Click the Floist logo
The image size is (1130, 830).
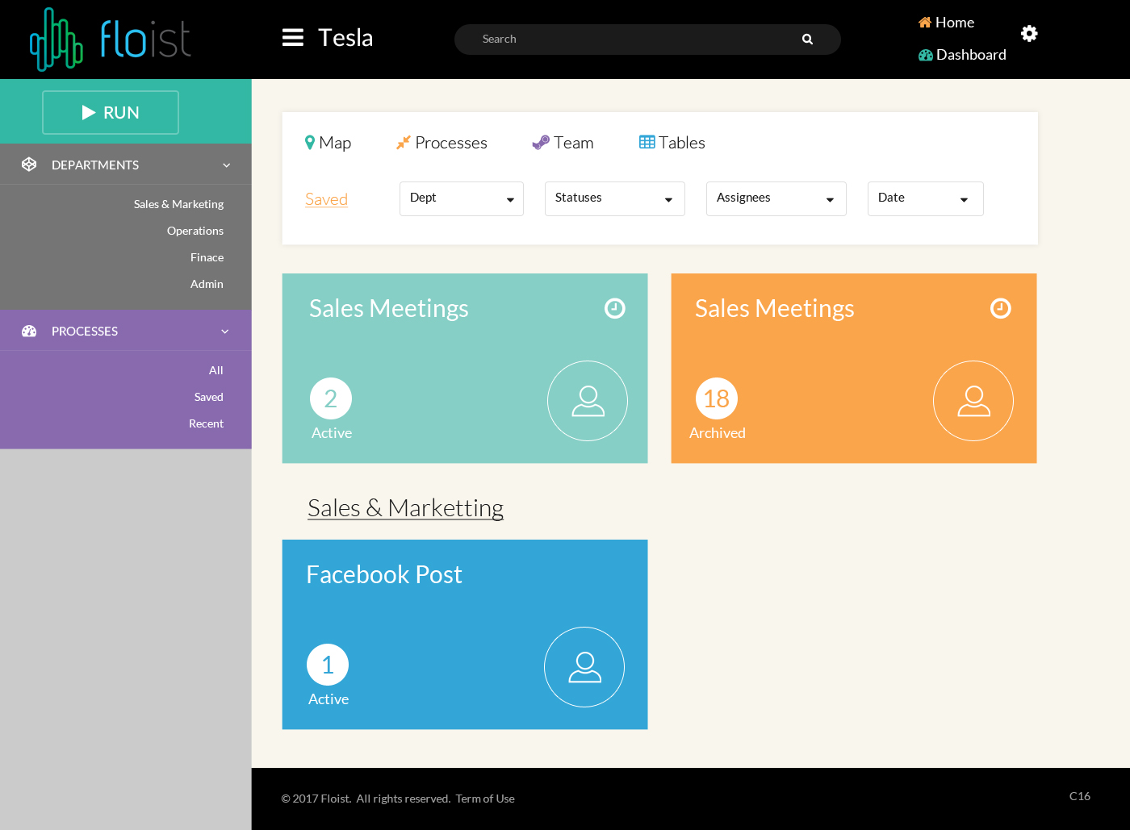111,40
